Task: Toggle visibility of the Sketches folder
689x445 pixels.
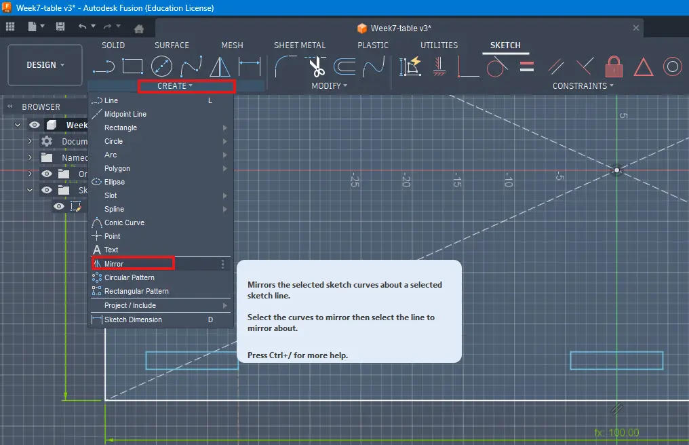Action: pos(47,190)
